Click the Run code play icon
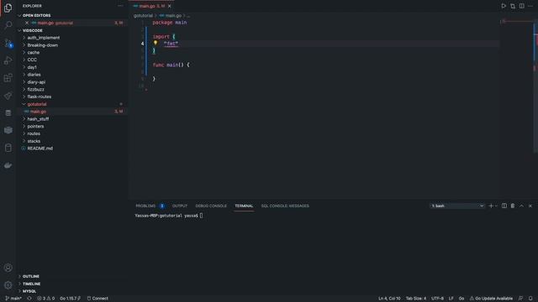 [504, 6]
